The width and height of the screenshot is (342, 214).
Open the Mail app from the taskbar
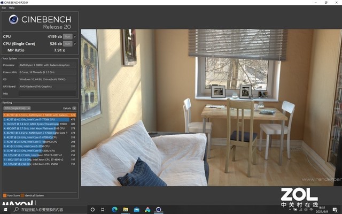[x=136, y=209]
